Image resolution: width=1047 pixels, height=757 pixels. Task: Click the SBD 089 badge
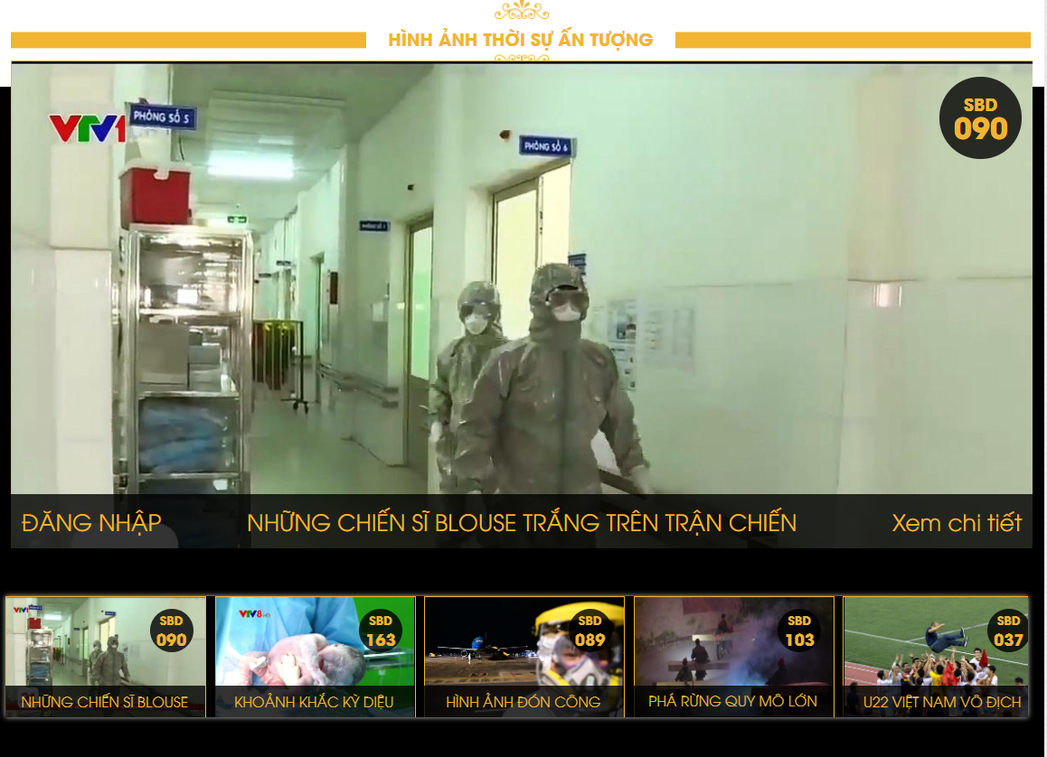pos(590,630)
